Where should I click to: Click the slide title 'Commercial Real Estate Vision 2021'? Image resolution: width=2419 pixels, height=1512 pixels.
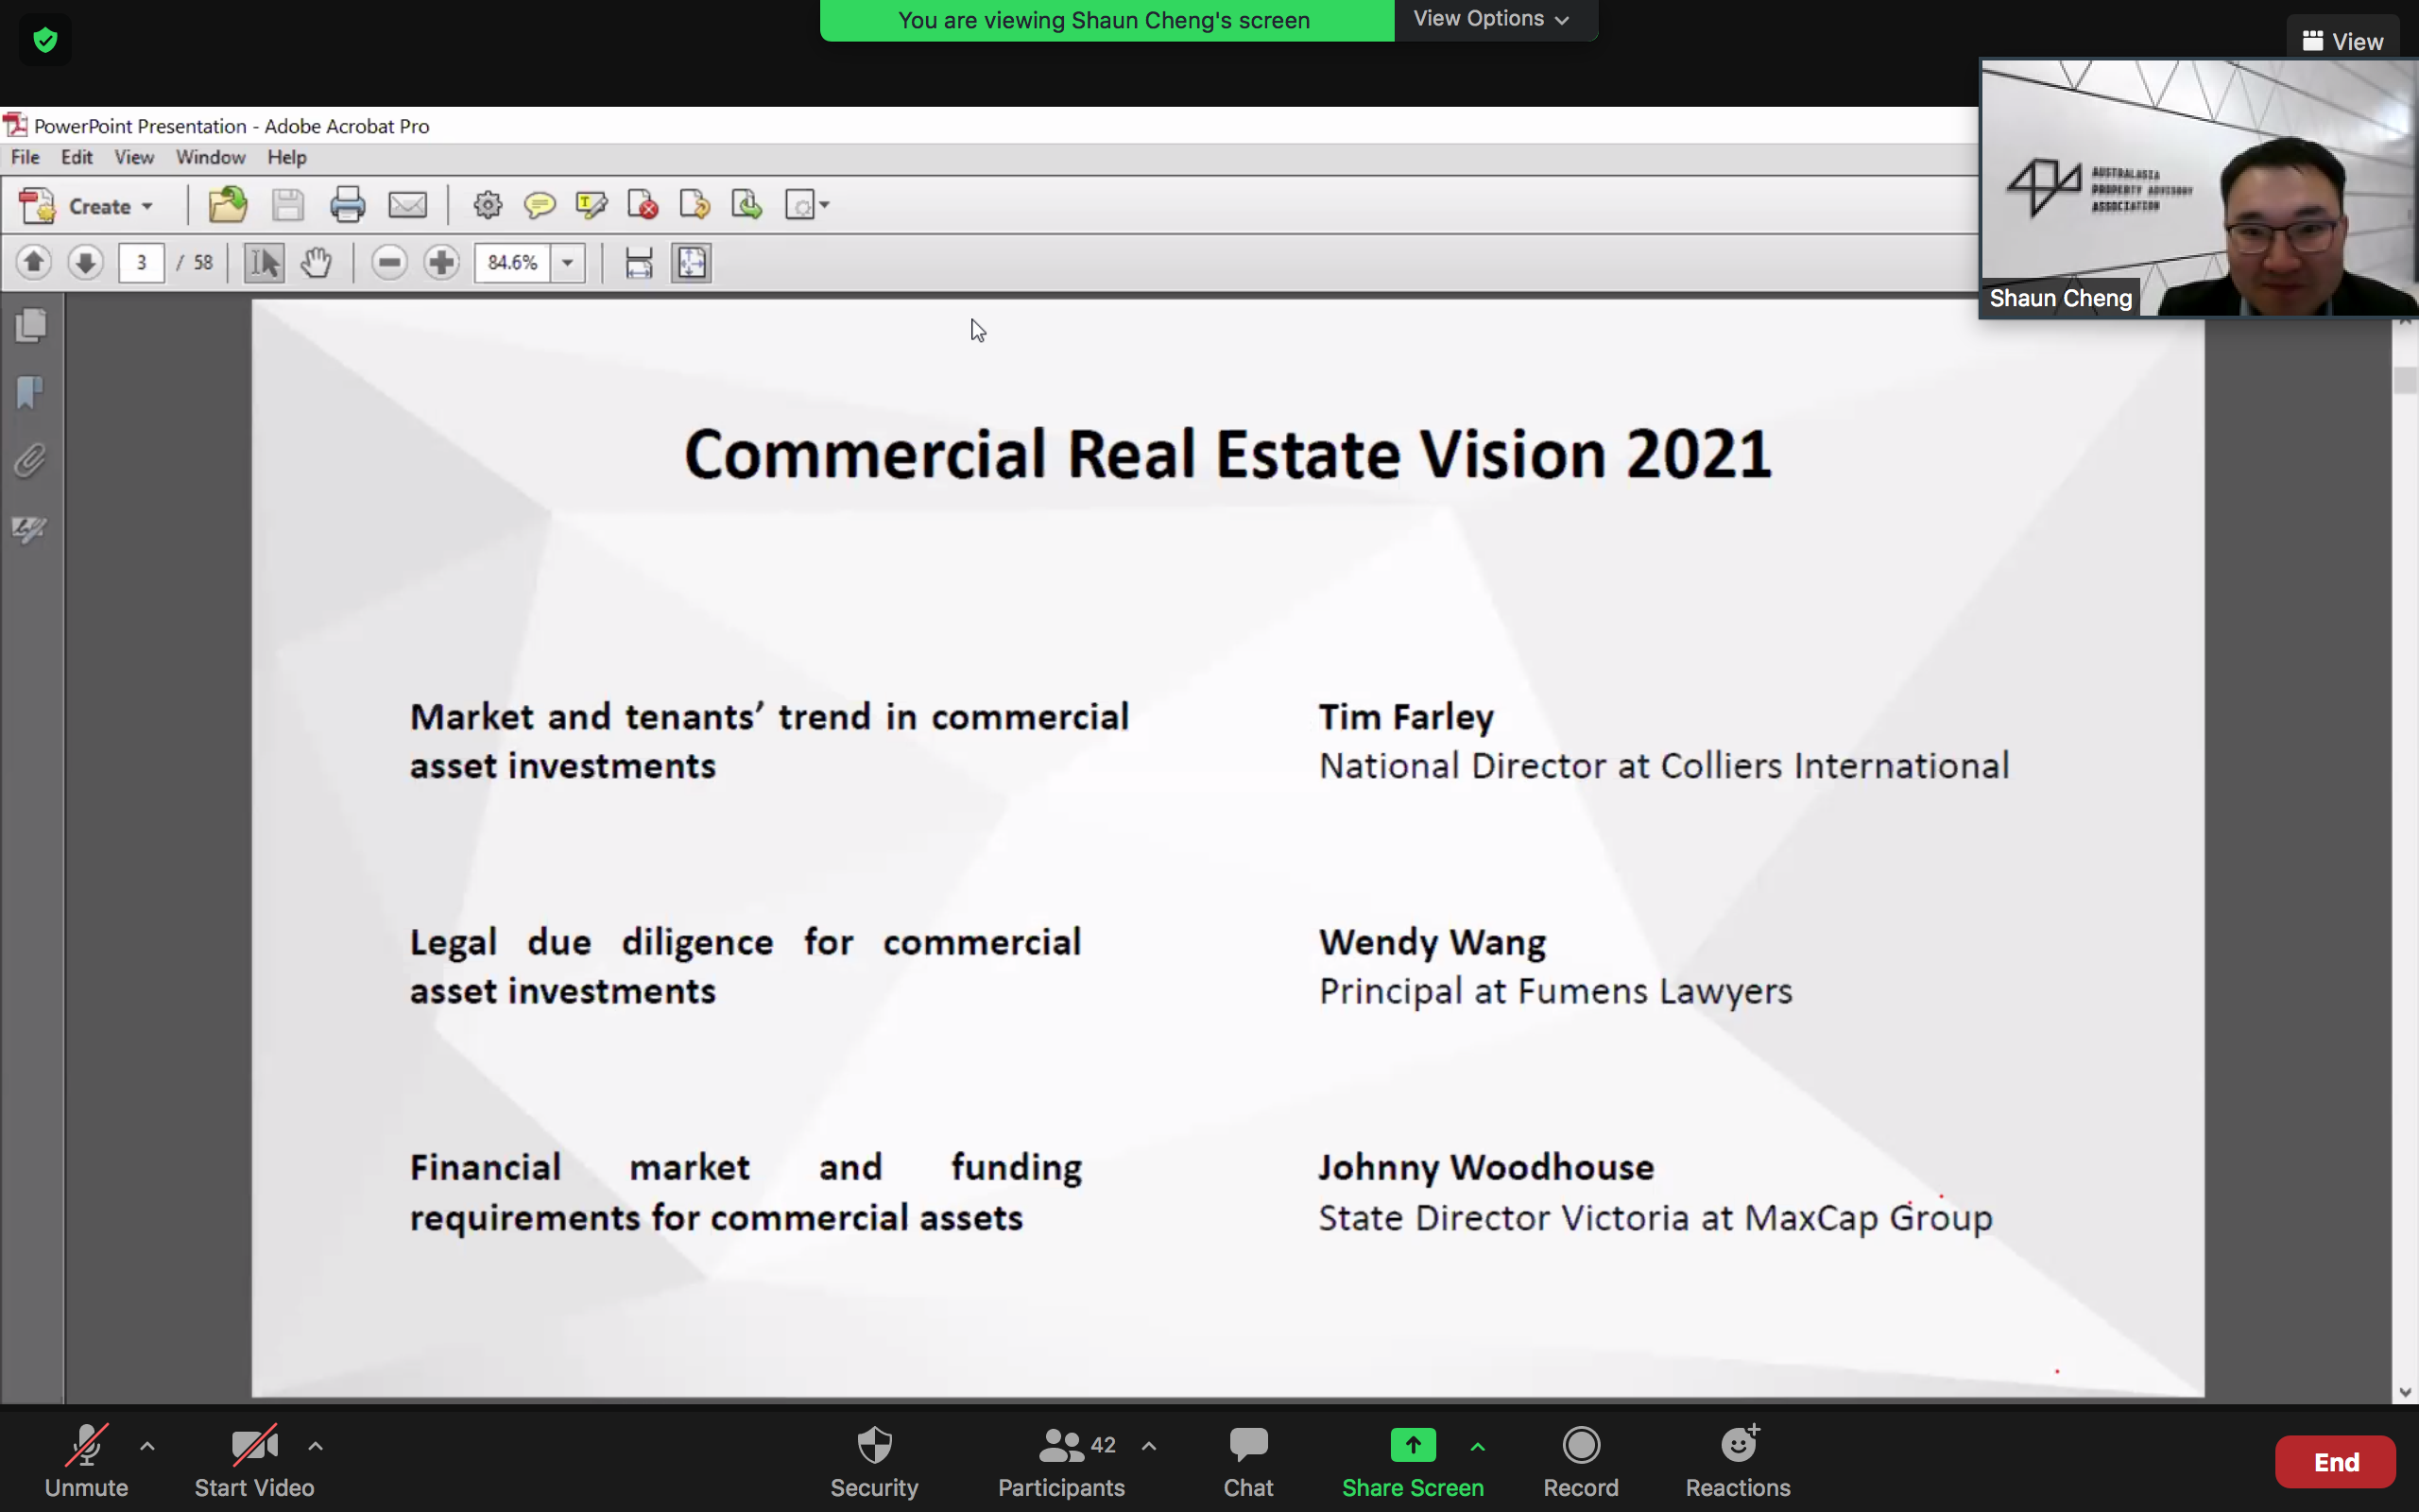pos(1227,454)
